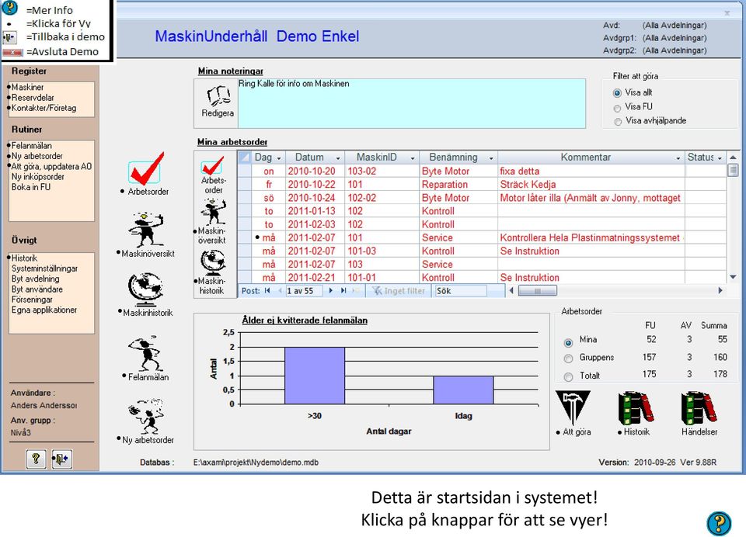Open the Dag column filter dropdown
Viewport: 746px width, 537px height.
click(279, 158)
